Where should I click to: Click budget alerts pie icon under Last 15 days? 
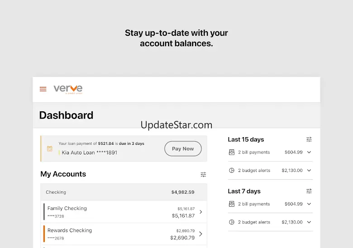pos(232,171)
